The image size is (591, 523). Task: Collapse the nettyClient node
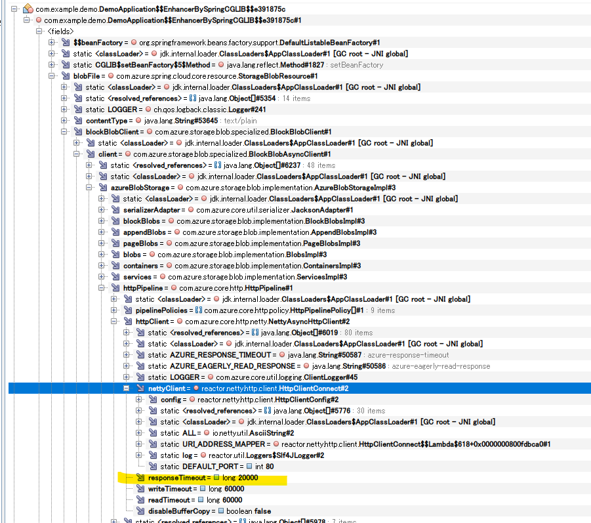[127, 388]
